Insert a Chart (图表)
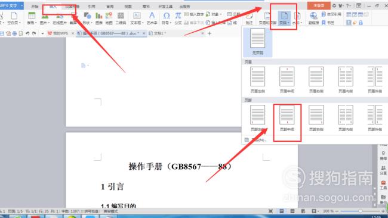Viewport: 388px width, 218px height. pos(99,18)
